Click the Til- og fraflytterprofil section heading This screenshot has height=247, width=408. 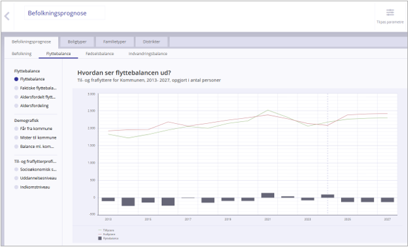coord(35,161)
